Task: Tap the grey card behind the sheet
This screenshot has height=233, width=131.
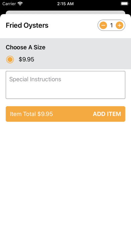Action: 65,12
